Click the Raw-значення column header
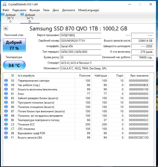The width and height of the screenshot is (158, 167). [x=137, y=76]
